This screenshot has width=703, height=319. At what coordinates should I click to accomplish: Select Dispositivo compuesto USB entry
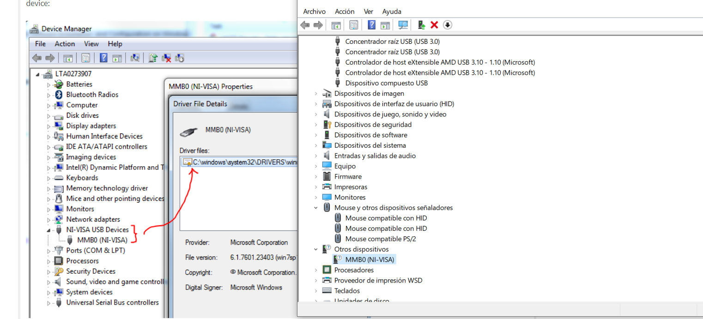pyautogui.click(x=386, y=83)
